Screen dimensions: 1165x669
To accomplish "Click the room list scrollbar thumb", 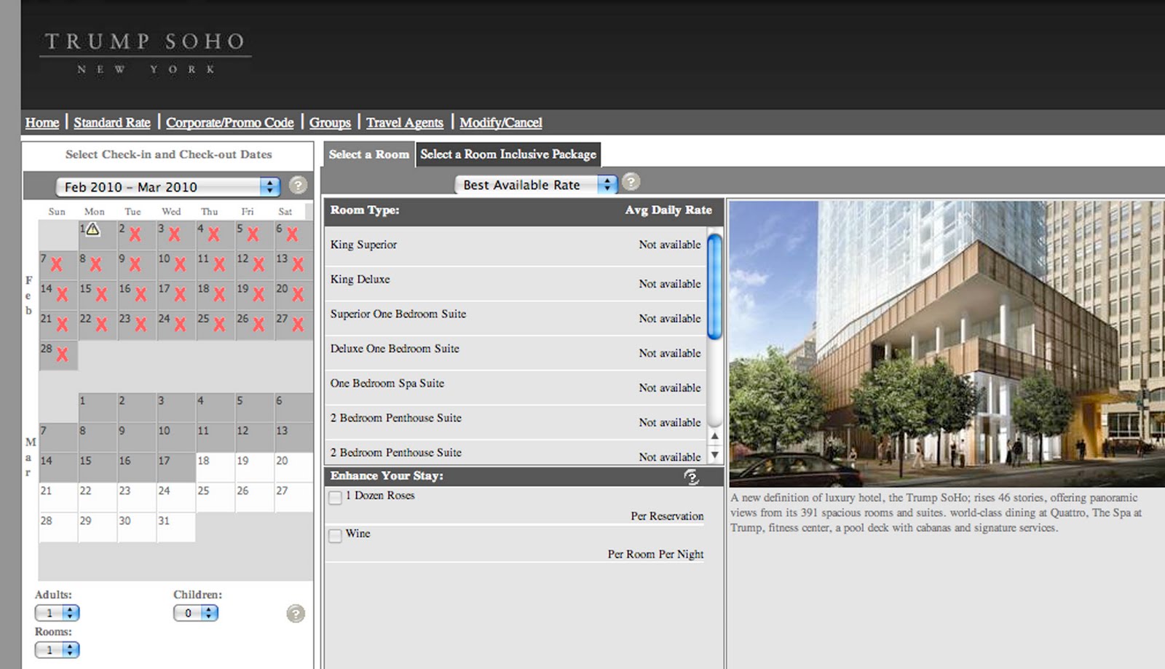I will point(715,287).
